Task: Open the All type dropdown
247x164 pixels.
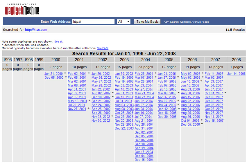Action: 124,21
